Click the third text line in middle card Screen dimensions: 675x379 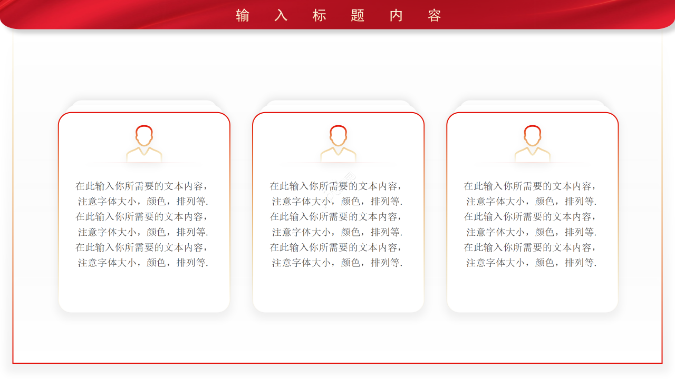click(x=337, y=217)
